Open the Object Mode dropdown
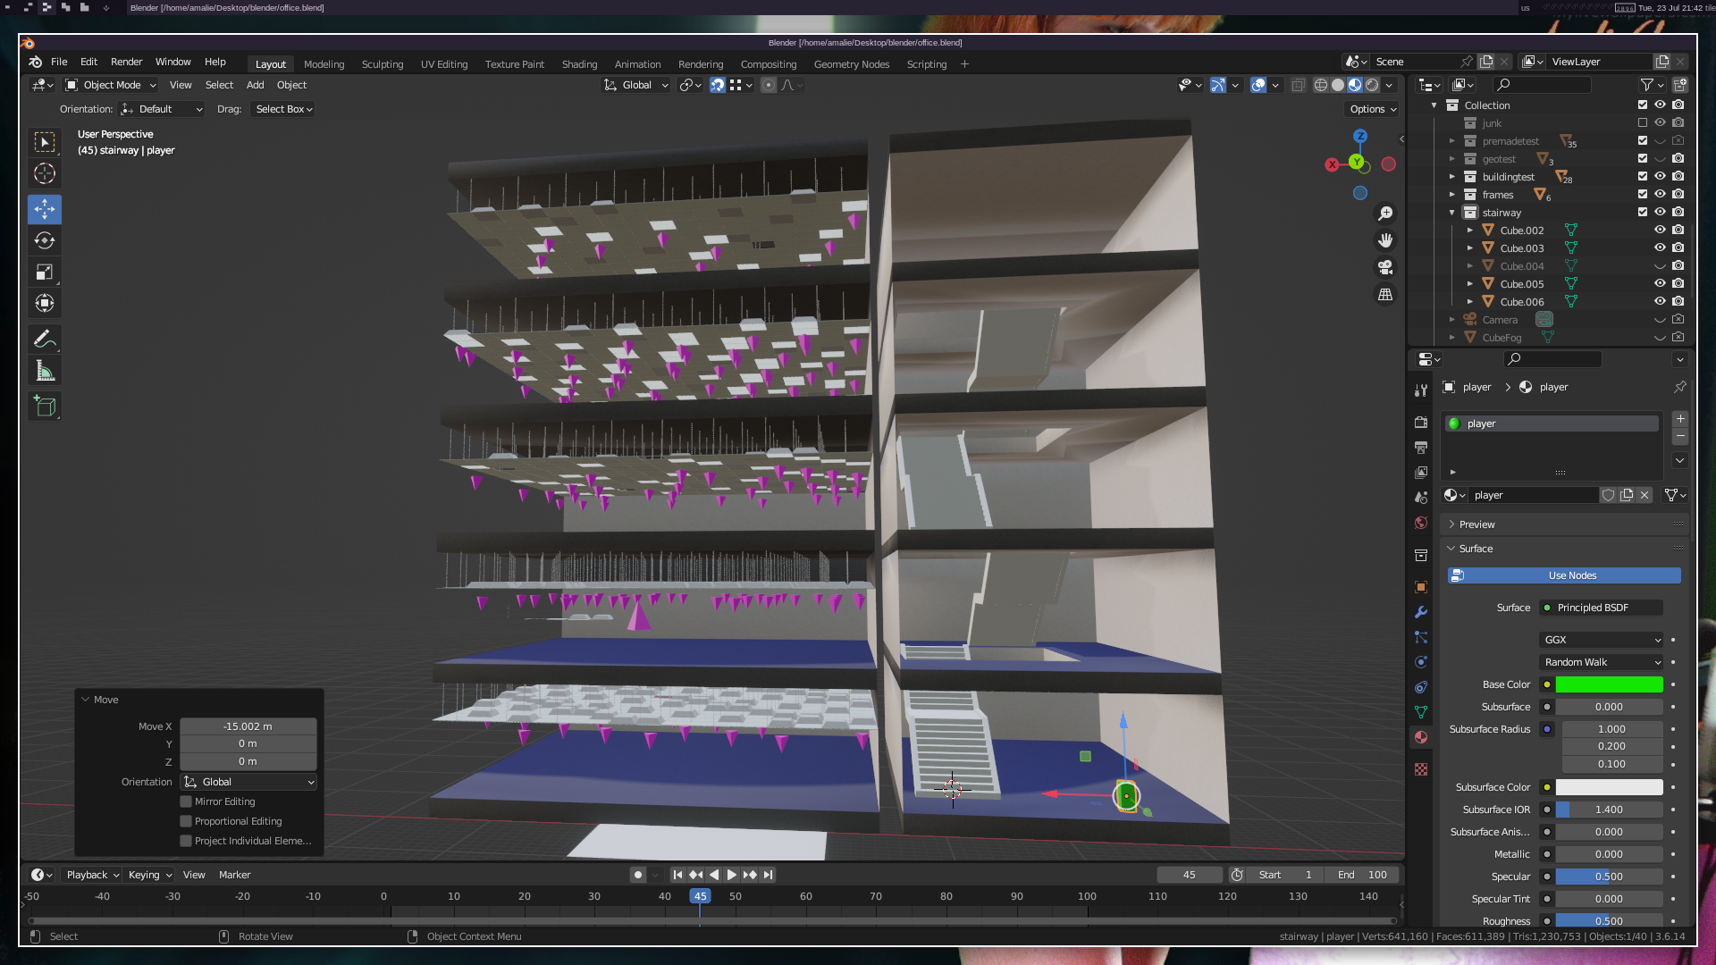The height and width of the screenshot is (965, 1716). (x=111, y=85)
